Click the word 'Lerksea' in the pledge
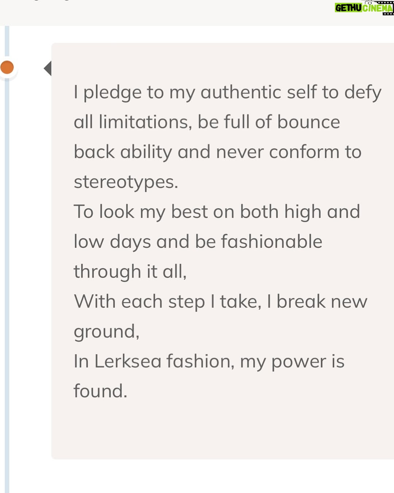394x493 pixels. pyautogui.click(x=128, y=361)
